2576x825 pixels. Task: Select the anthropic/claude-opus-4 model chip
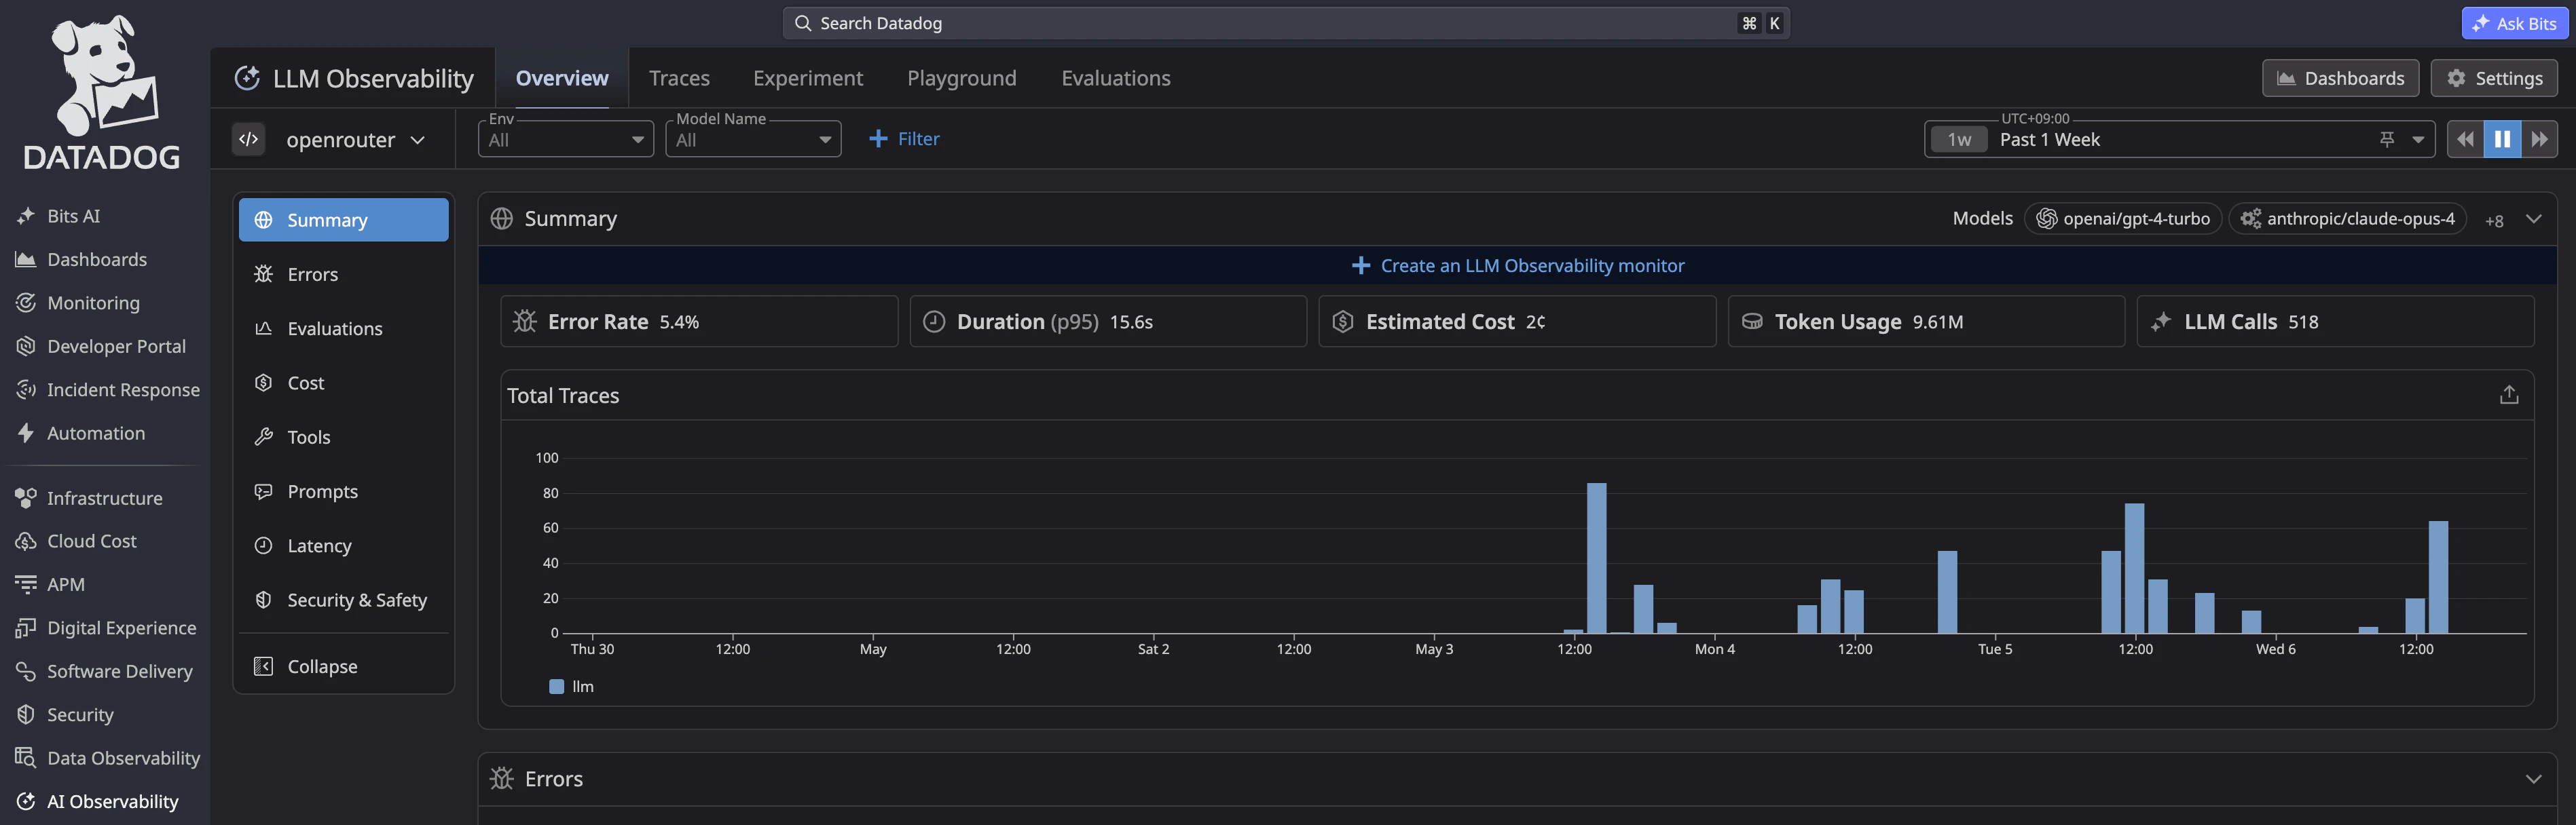tap(2347, 218)
